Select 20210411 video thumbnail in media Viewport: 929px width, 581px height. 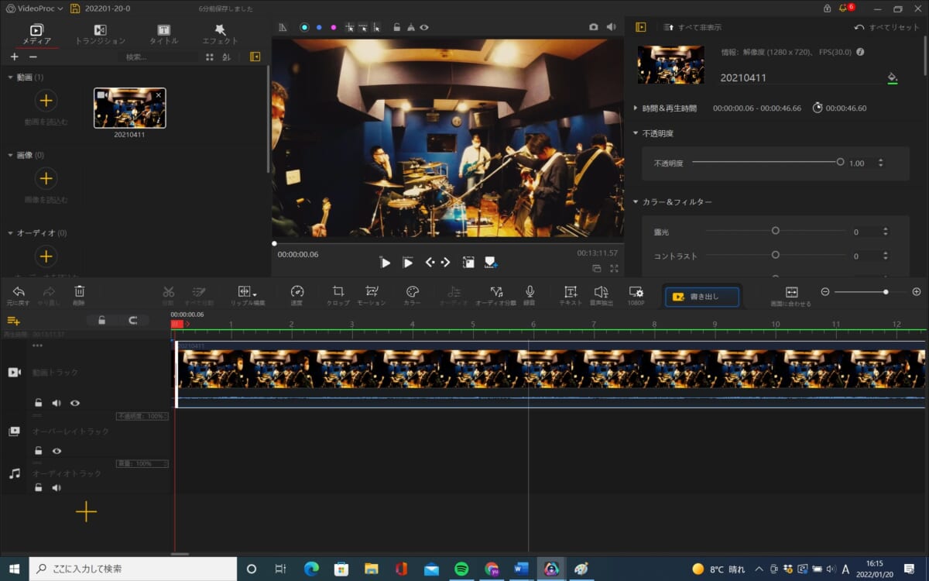click(129, 108)
